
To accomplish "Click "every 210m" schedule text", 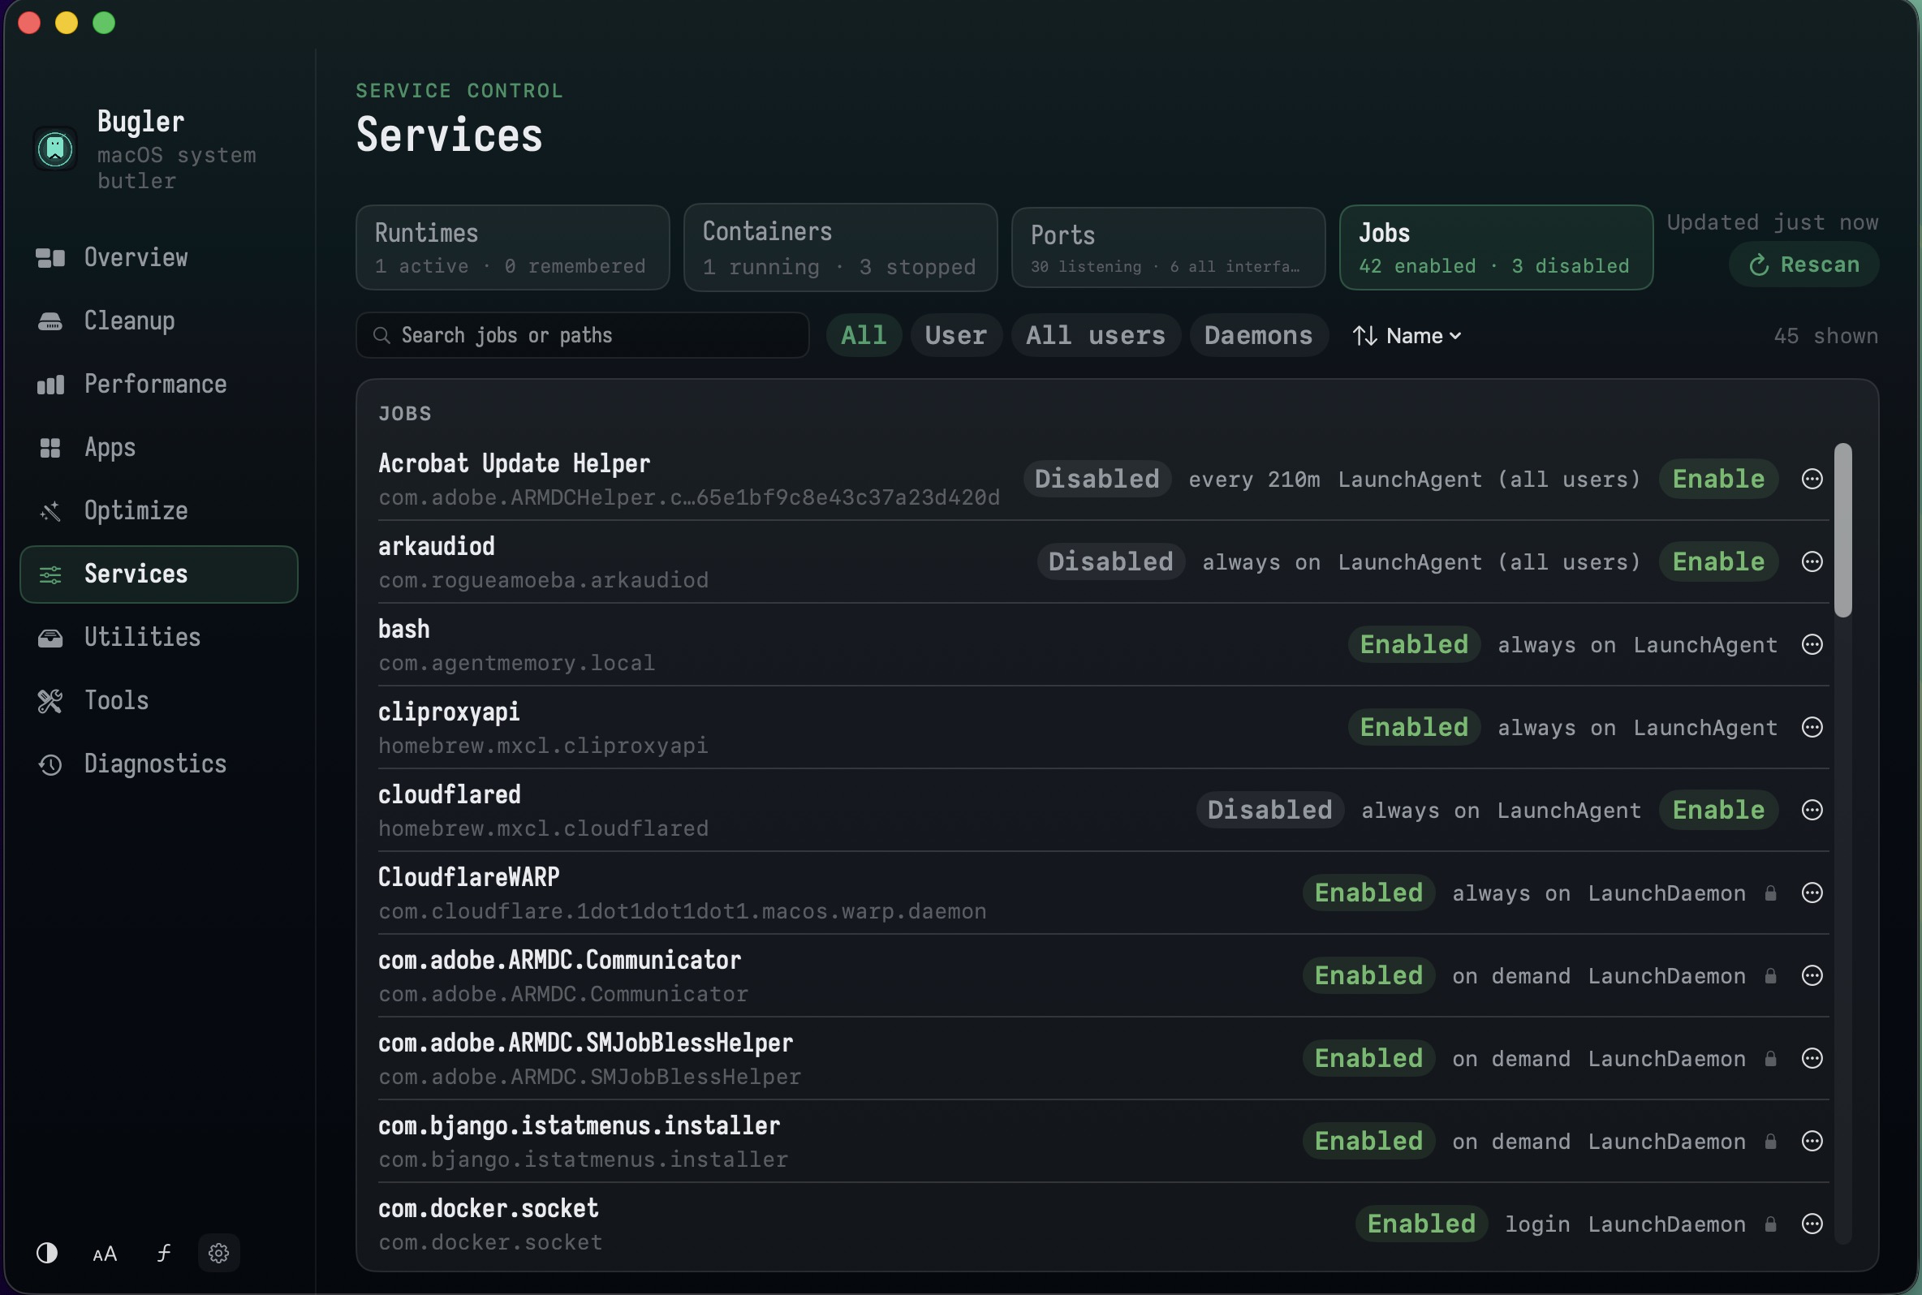I will 1254,480.
